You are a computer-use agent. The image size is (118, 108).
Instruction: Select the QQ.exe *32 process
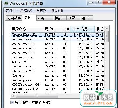[x=57, y=62]
